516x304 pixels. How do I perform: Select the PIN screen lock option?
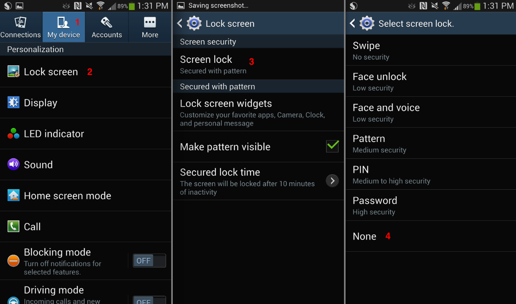pos(431,174)
